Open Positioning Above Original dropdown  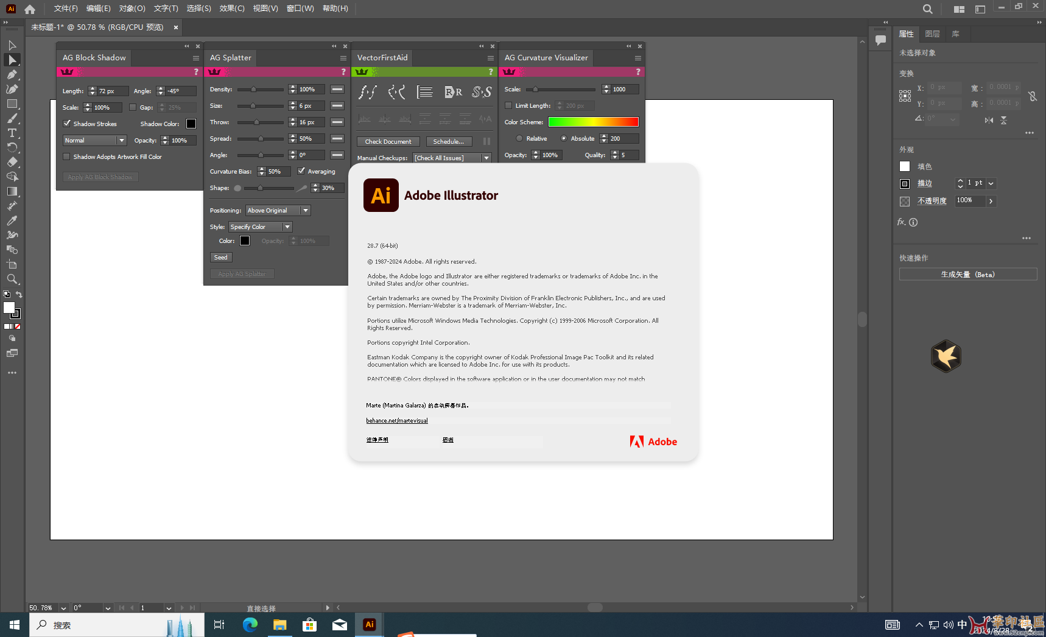[278, 210]
